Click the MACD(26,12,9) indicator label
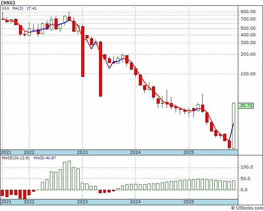Viewport: 263px width, 211px height. pyautogui.click(x=15, y=158)
